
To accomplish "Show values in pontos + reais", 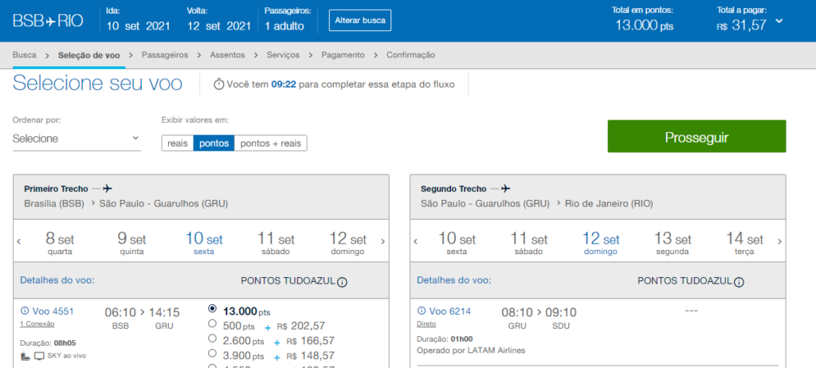I will pos(271,143).
